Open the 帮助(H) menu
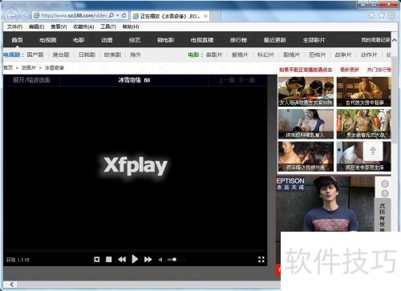The height and width of the screenshot is (291, 401). [131, 26]
